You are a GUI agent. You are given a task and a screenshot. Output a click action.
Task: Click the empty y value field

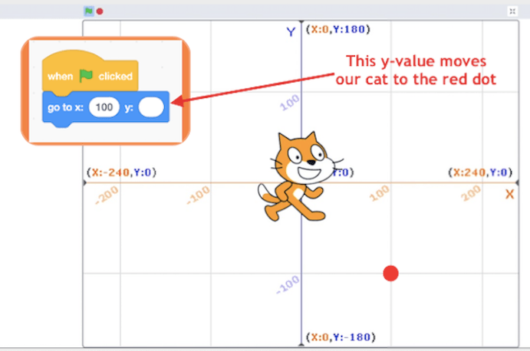click(x=151, y=107)
